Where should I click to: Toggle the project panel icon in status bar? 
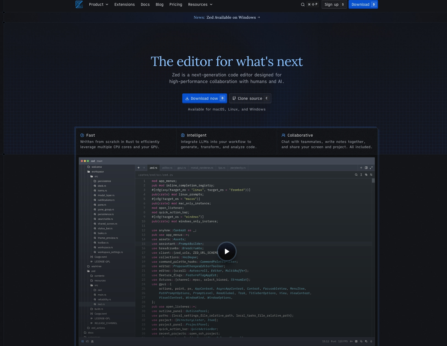click(82, 341)
